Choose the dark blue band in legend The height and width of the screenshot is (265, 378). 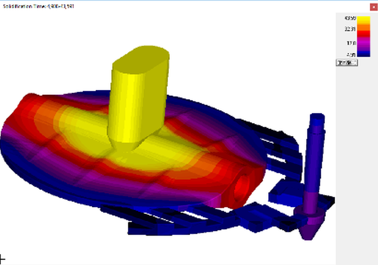tap(364, 54)
